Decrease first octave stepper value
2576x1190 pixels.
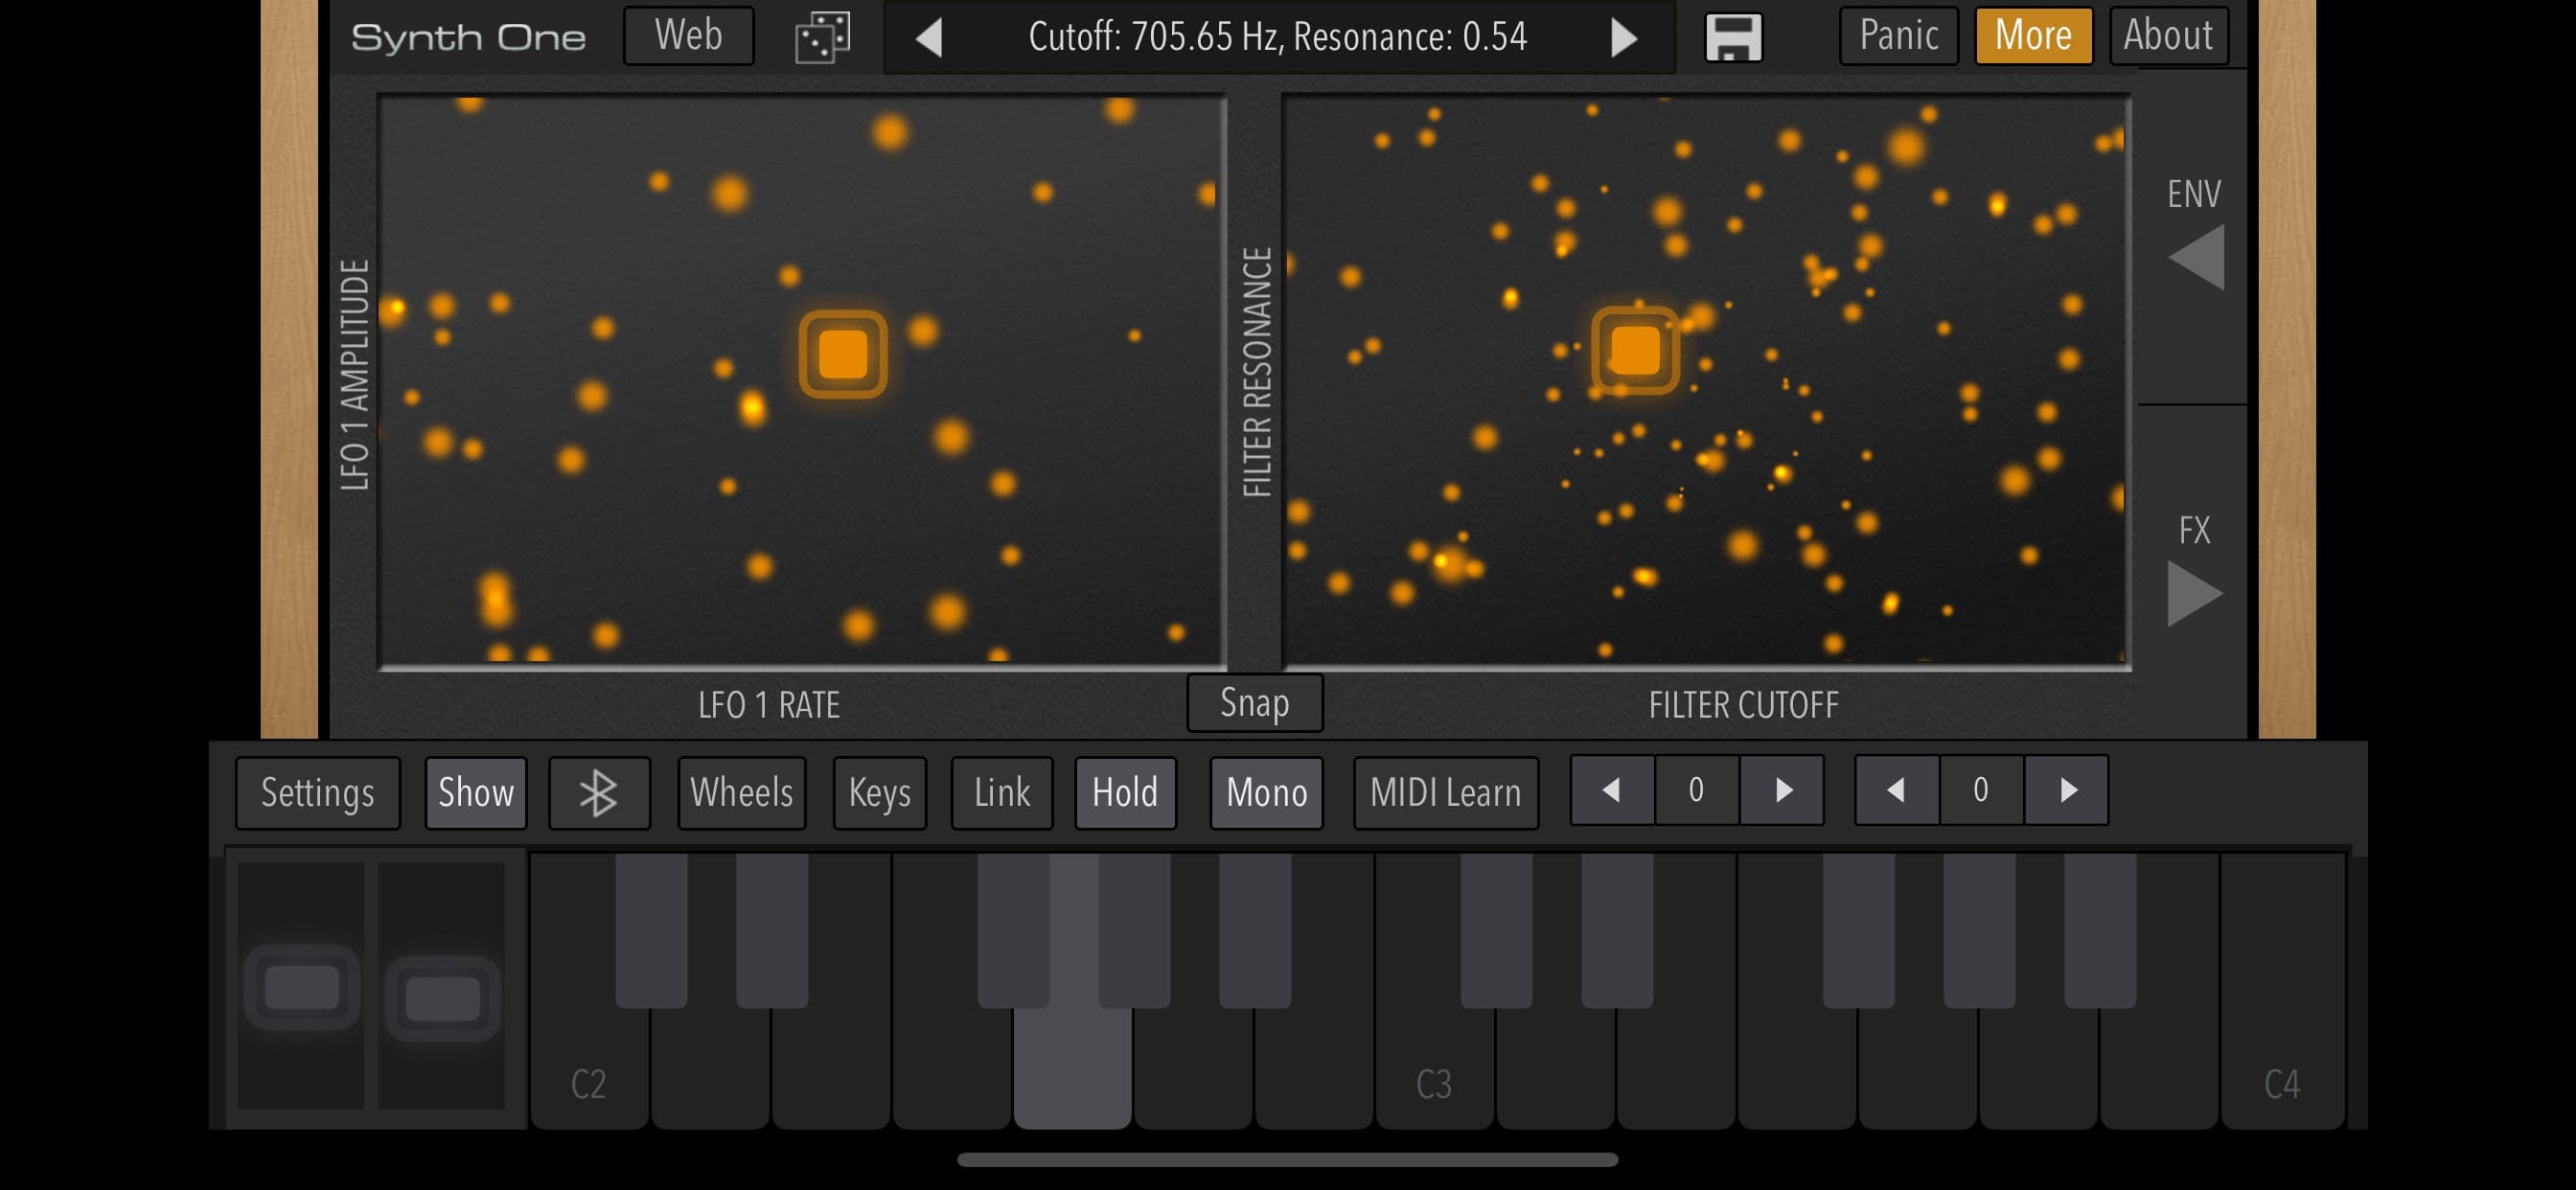[x=1612, y=790]
